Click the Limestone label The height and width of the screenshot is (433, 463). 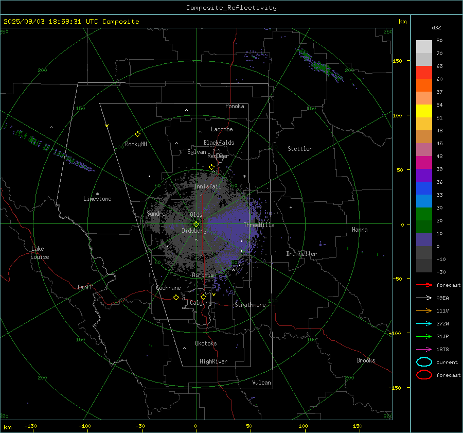[x=97, y=199]
